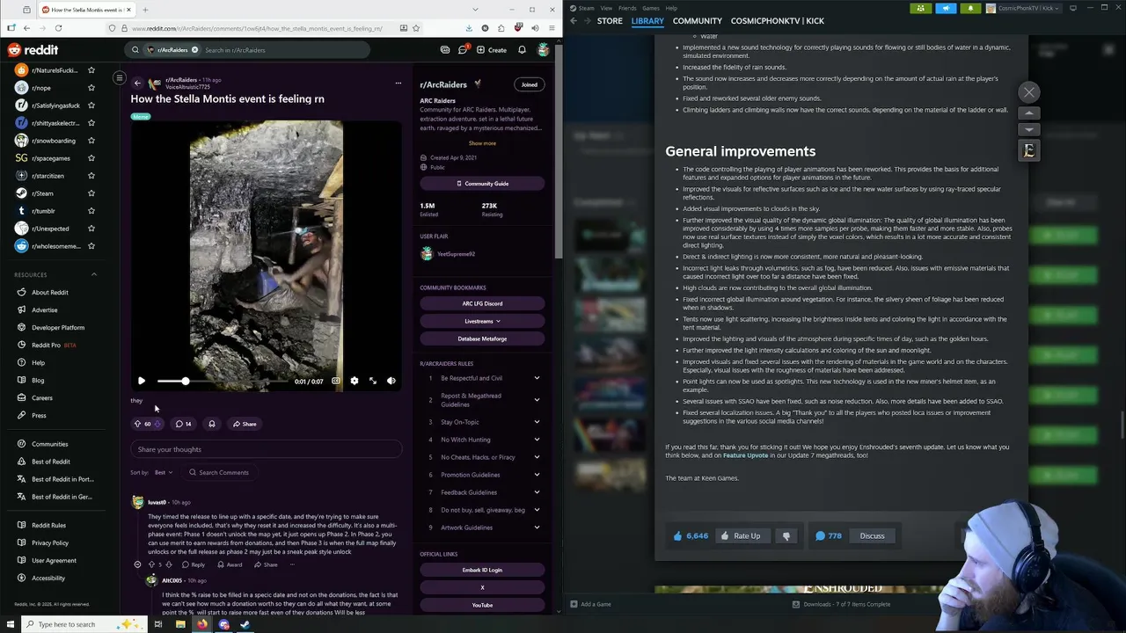Viewport: 1126px width, 633px height.
Task: Remove r/ArcRaiders filter from search
Action: 194,50
